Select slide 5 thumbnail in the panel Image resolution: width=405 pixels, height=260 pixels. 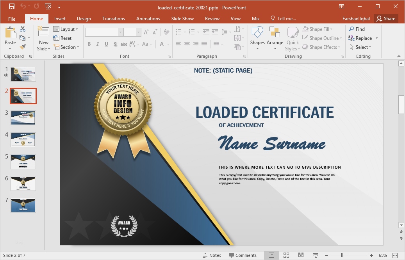[x=23, y=162]
